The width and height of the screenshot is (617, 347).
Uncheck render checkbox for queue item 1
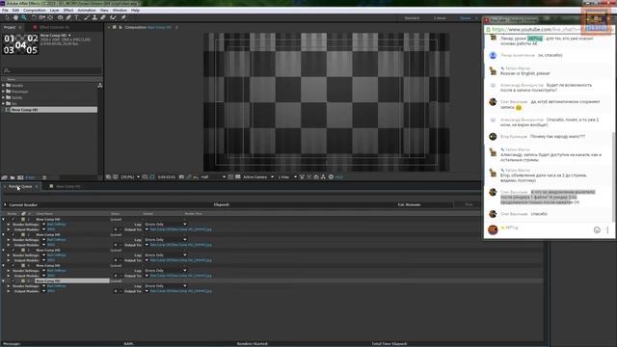click(x=13, y=219)
